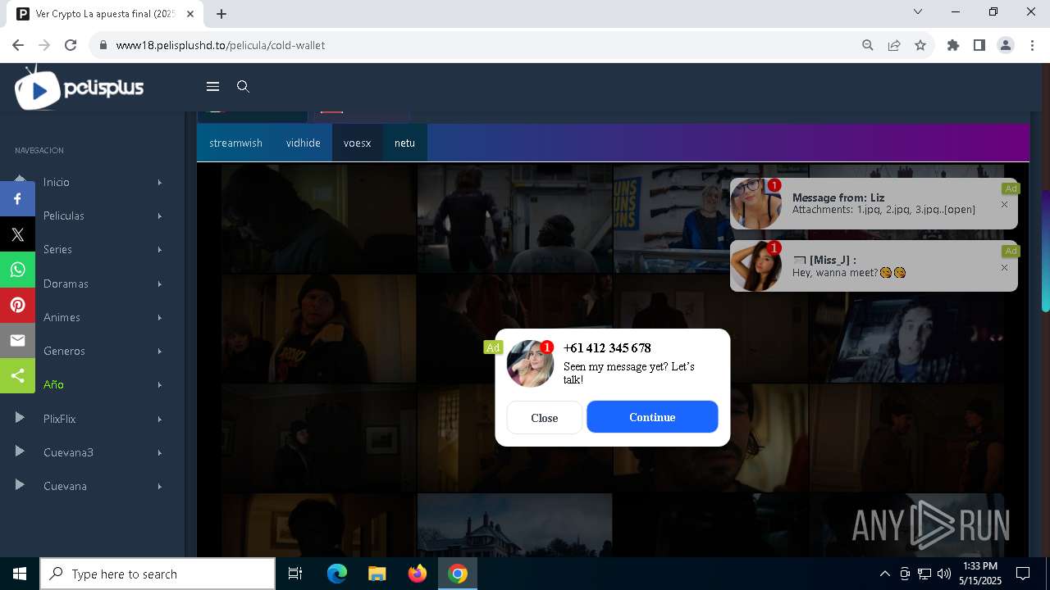Open Task View on taskbar
This screenshot has width=1050, height=590.
pyautogui.click(x=295, y=574)
